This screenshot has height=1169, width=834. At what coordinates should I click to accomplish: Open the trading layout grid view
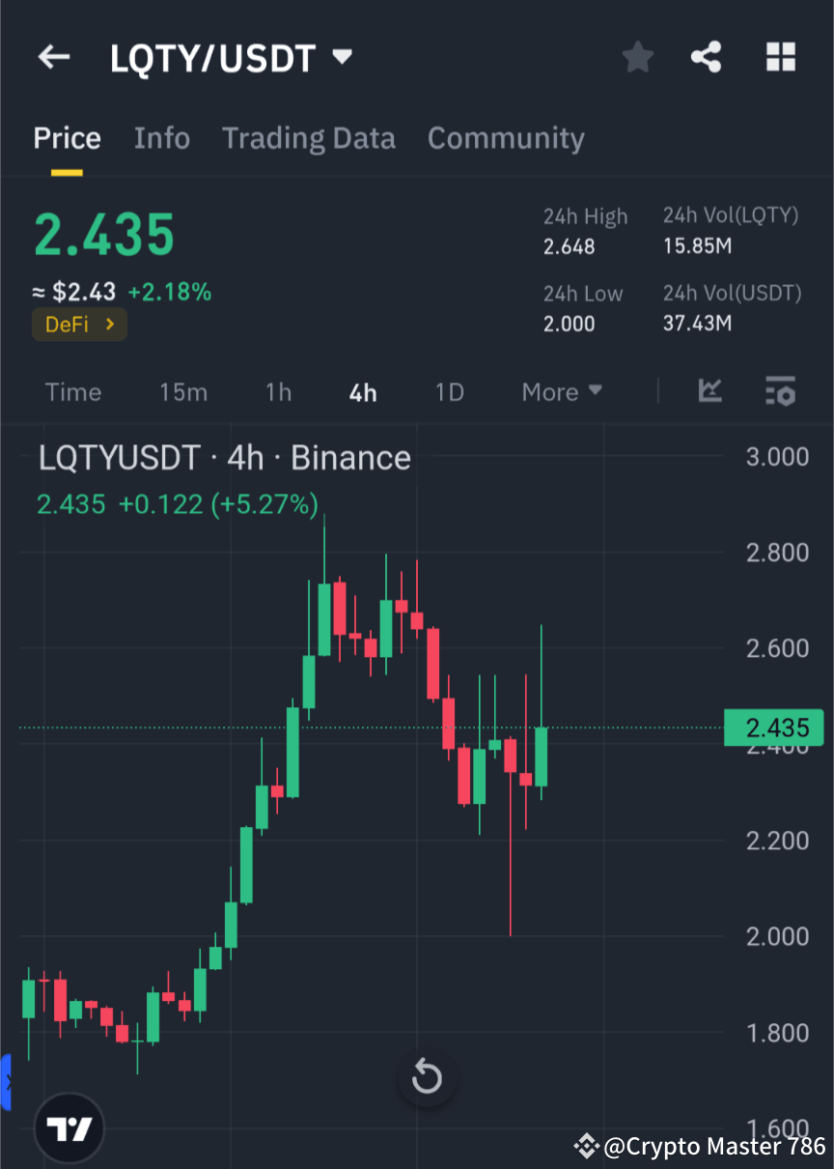780,57
